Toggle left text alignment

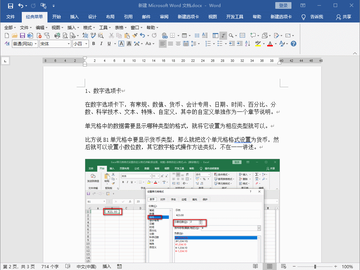162,44
